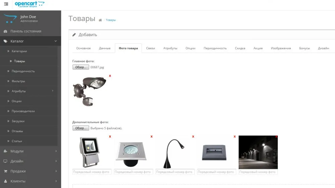This screenshot has height=188, width=335.
Task: Click the Панель состояния dashboard icon
Action: coord(6,31)
